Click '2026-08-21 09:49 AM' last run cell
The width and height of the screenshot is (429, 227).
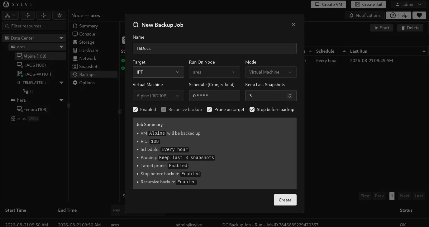coord(371,60)
